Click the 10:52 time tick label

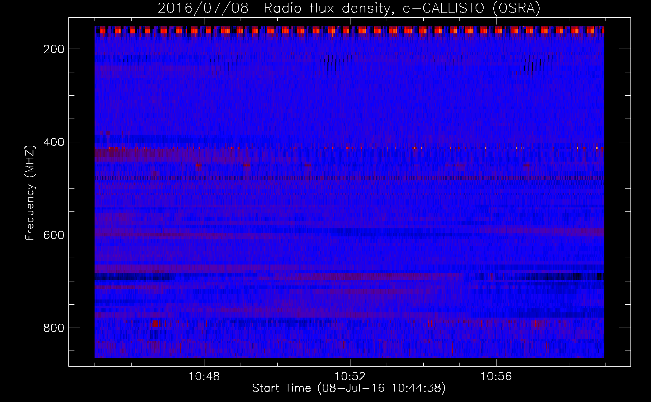(x=350, y=377)
